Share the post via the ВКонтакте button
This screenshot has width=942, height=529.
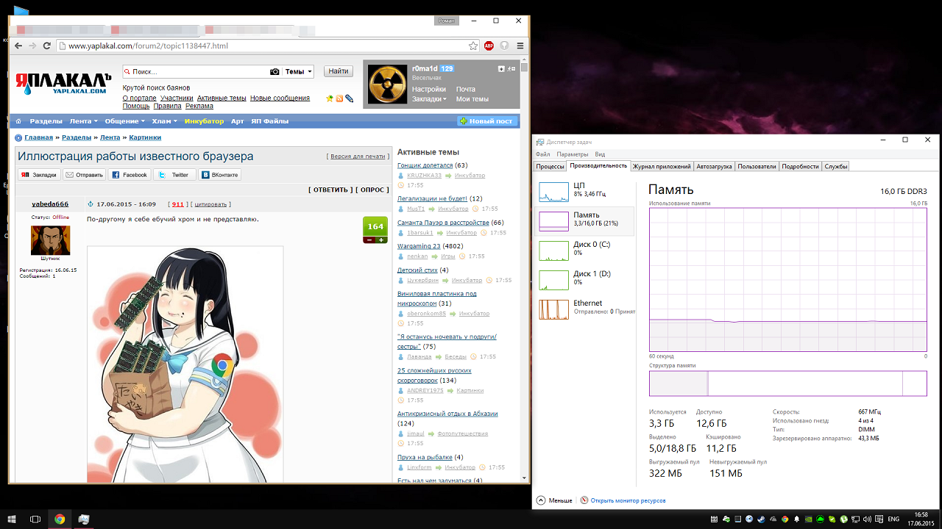tap(219, 175)
